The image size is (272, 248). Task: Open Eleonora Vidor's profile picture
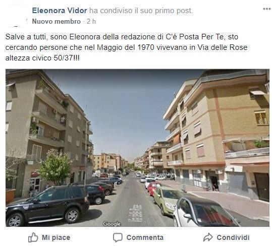coord(17,16)
